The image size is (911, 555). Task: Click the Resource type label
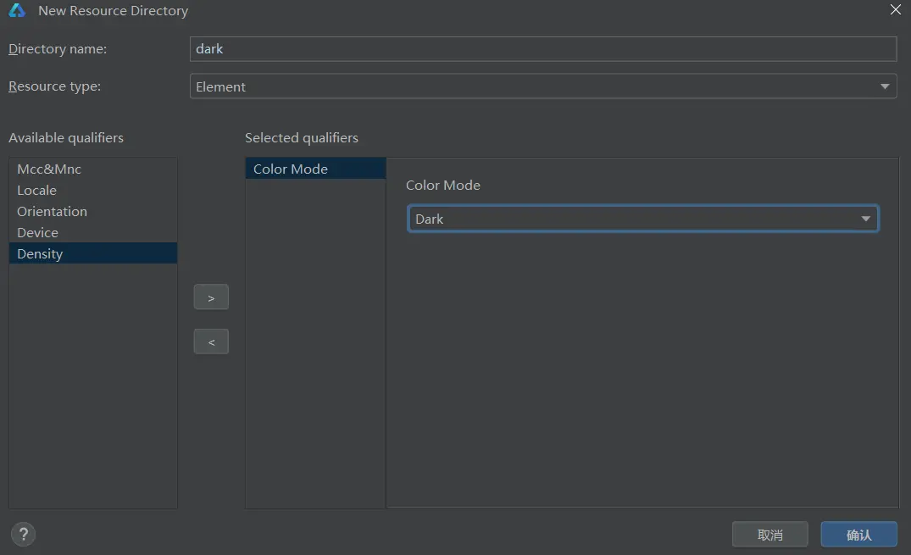54,86
